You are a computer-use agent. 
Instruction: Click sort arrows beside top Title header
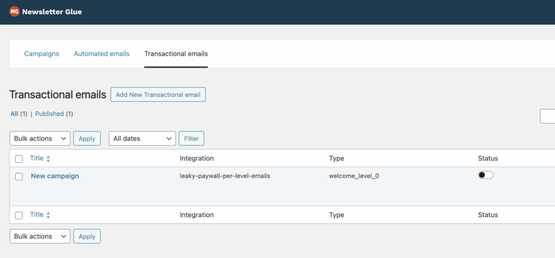(48, 159)
